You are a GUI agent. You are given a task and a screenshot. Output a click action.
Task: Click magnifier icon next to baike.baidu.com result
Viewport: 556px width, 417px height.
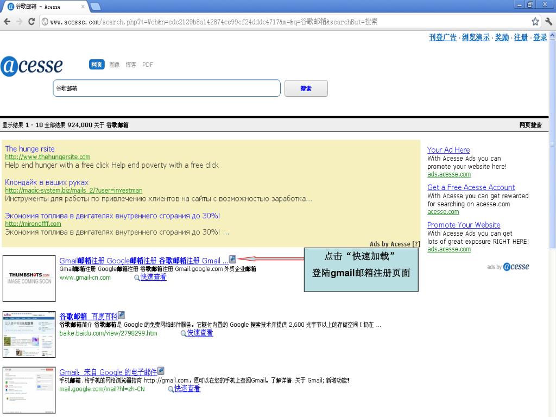[184, 333]
